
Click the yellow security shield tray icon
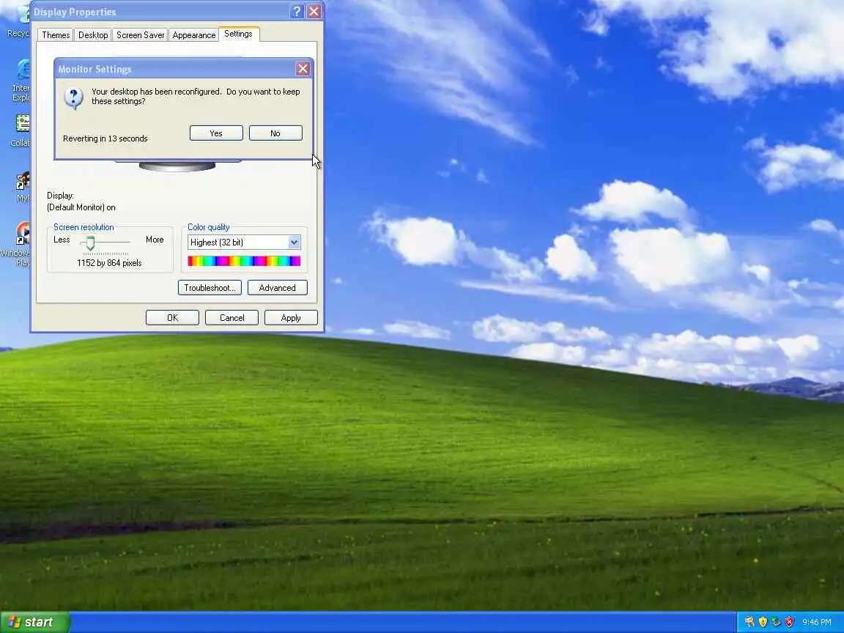763,622
